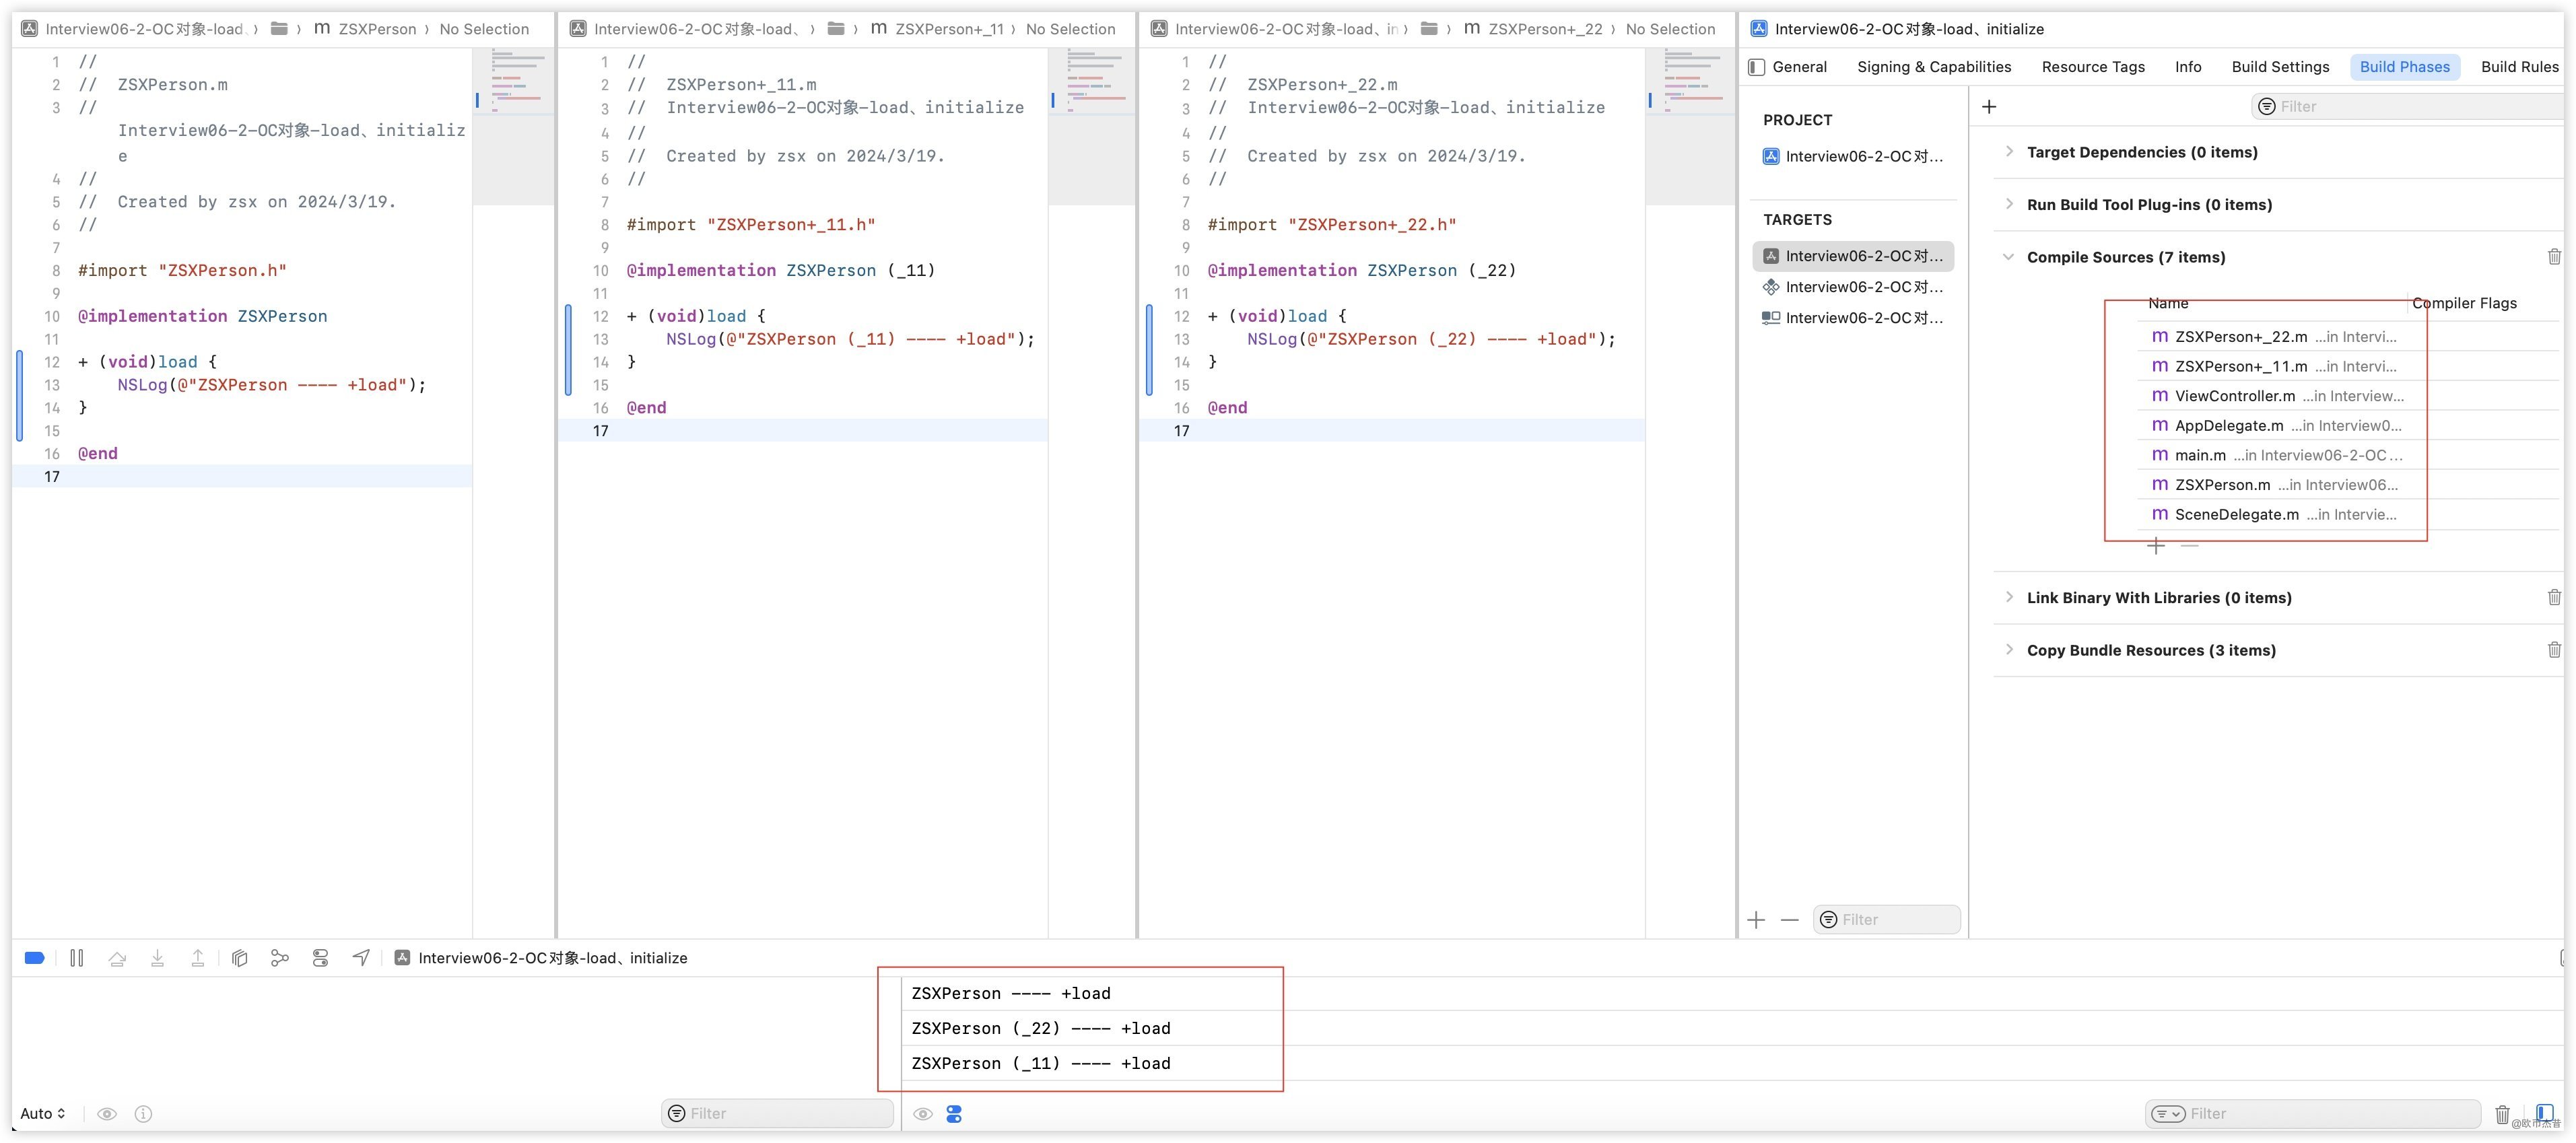Click the Step Over debug icon
This screenshot has height=1143, width=2576.
[x=117, y=958]
